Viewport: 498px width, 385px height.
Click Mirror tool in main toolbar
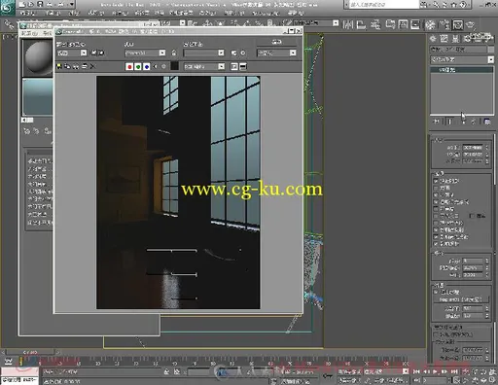[348, 24]
